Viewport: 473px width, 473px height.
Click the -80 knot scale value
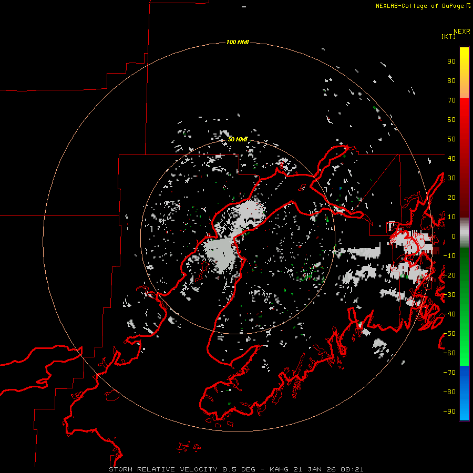[449, 392]
